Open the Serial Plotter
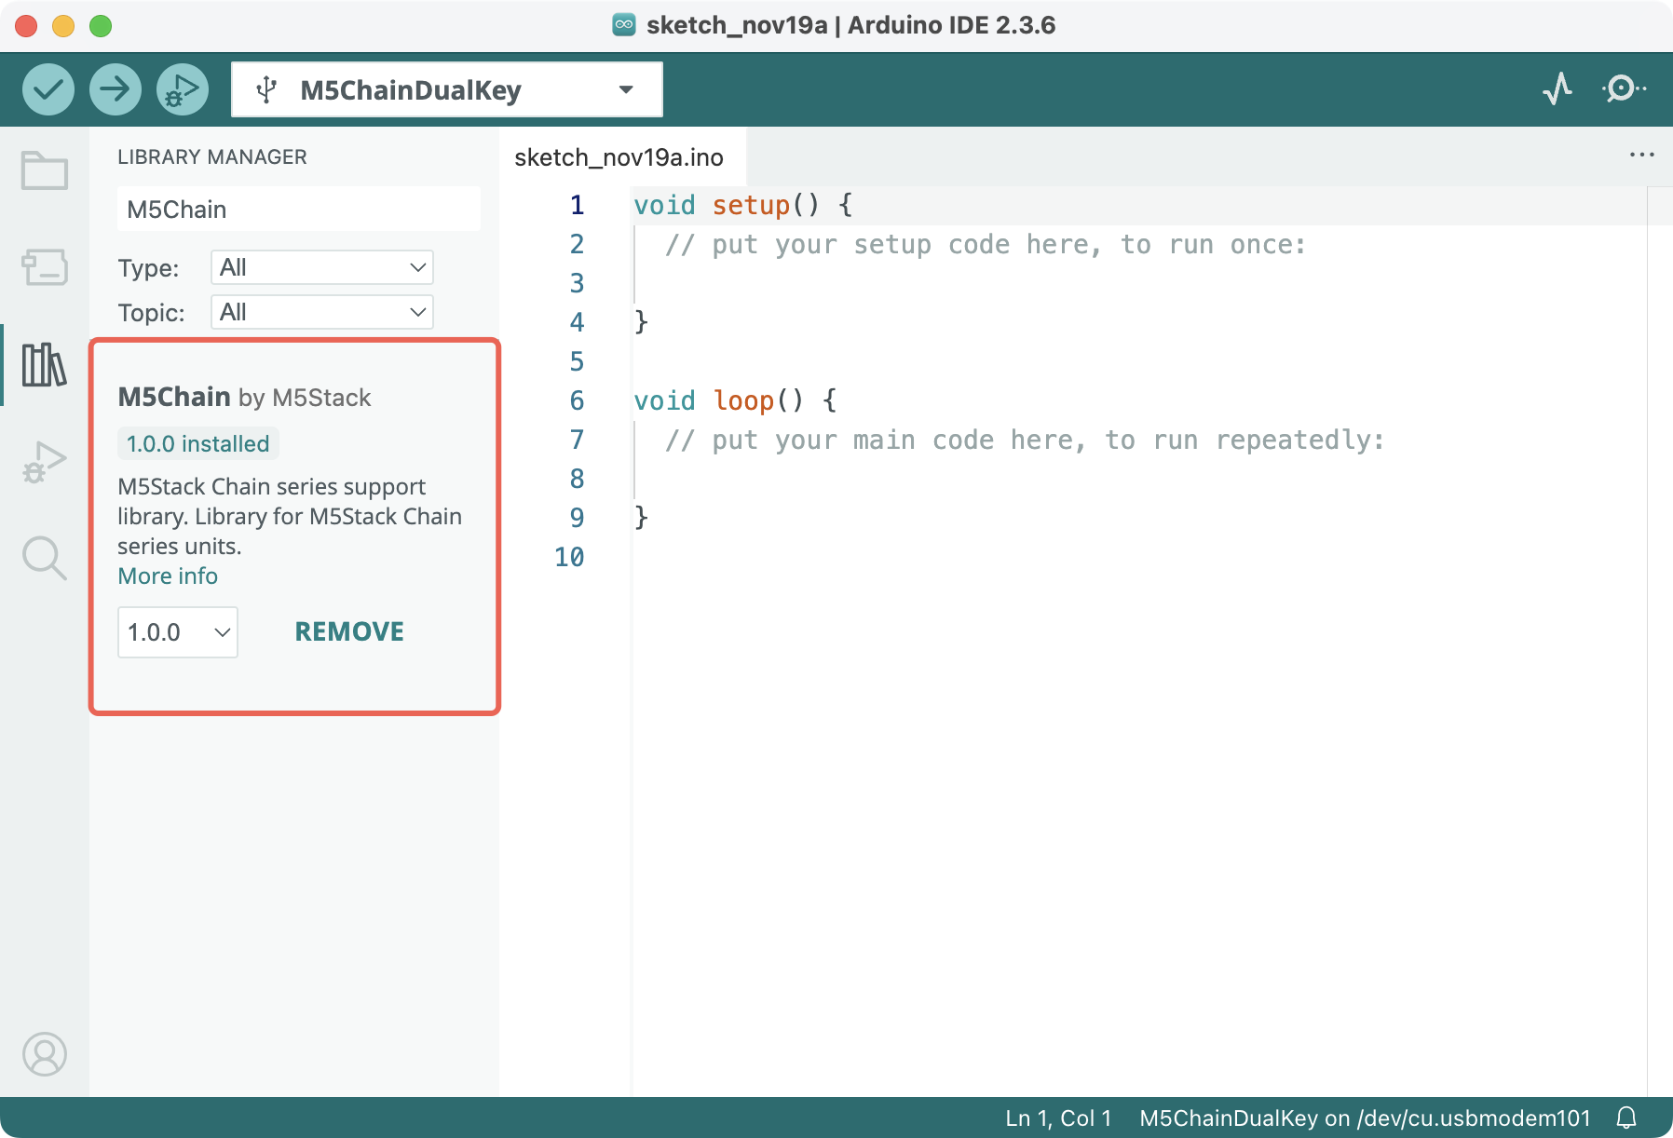This screenshot has width=1673, height=1138. tap(1557, 89)
